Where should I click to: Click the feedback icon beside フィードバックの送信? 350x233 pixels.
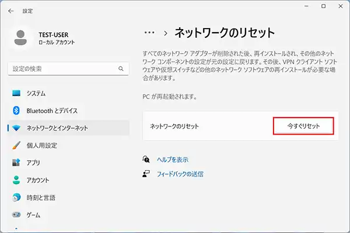click(x=146, y=174)
